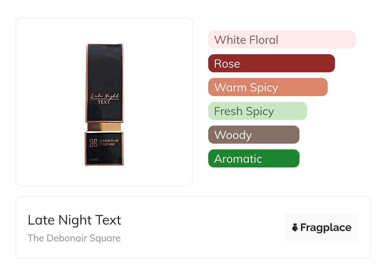This screenshot has height=274, width=386.
Task: Open The Debonair Square brand link
Action: (x=74, y=238)
